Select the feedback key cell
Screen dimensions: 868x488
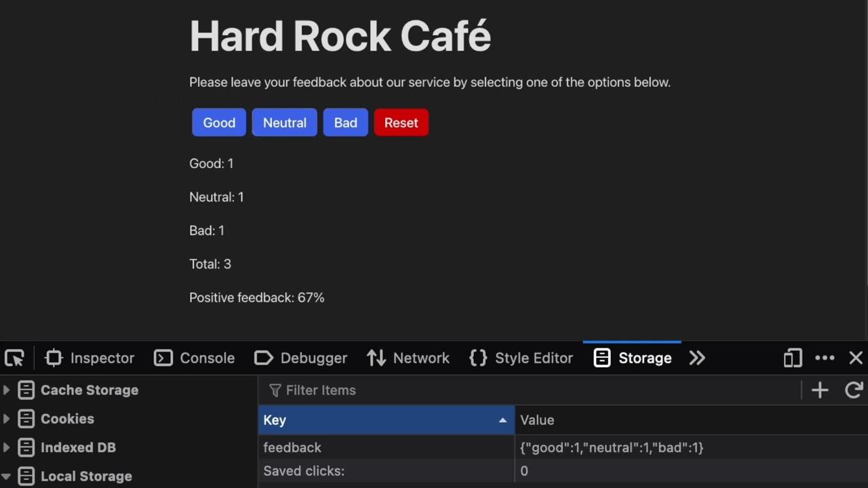pyautogui.click(x=387, y=447)
